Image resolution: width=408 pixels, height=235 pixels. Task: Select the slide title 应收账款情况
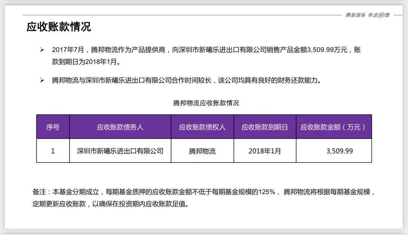coord(59,27)
